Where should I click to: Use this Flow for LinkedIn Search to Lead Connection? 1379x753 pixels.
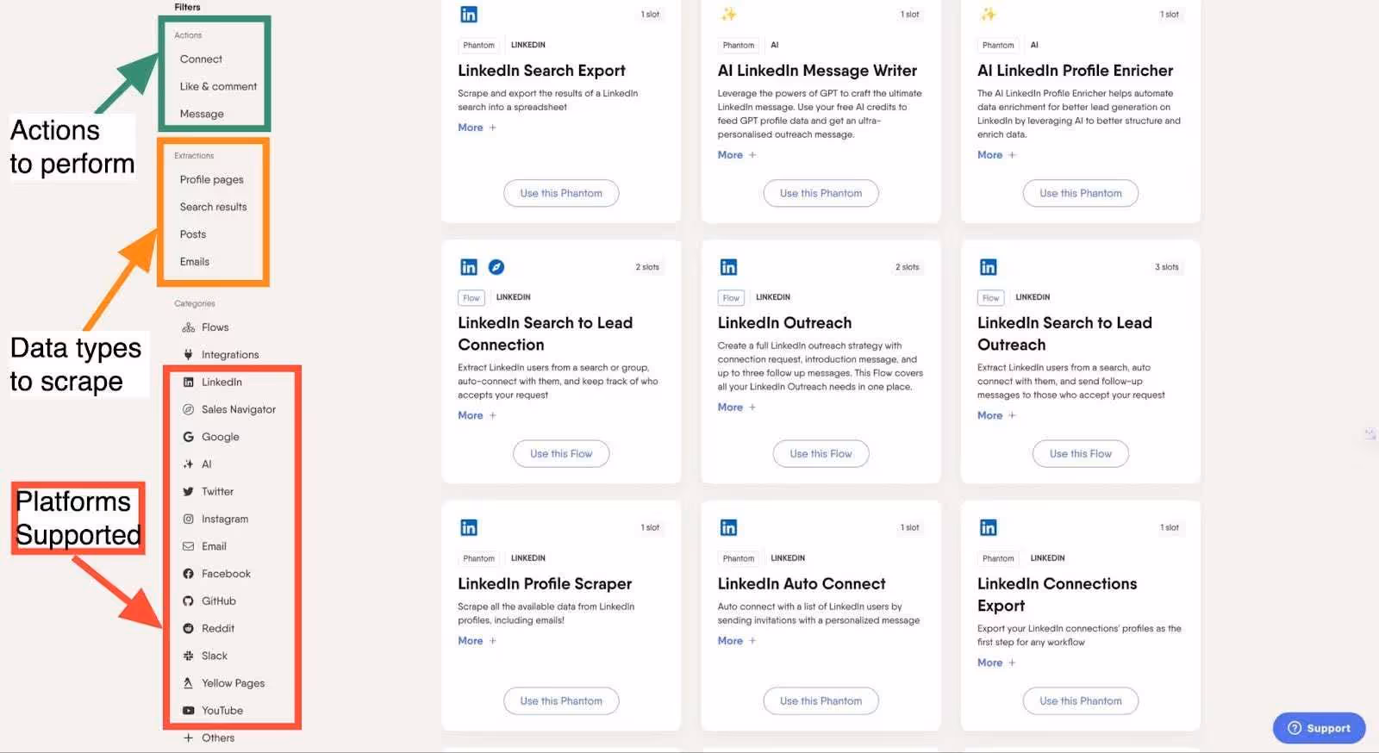tap(561, 454)
